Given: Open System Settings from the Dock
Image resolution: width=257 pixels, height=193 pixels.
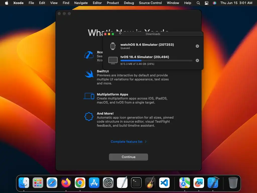Looking at the screenshot, I should coord(108,183).
